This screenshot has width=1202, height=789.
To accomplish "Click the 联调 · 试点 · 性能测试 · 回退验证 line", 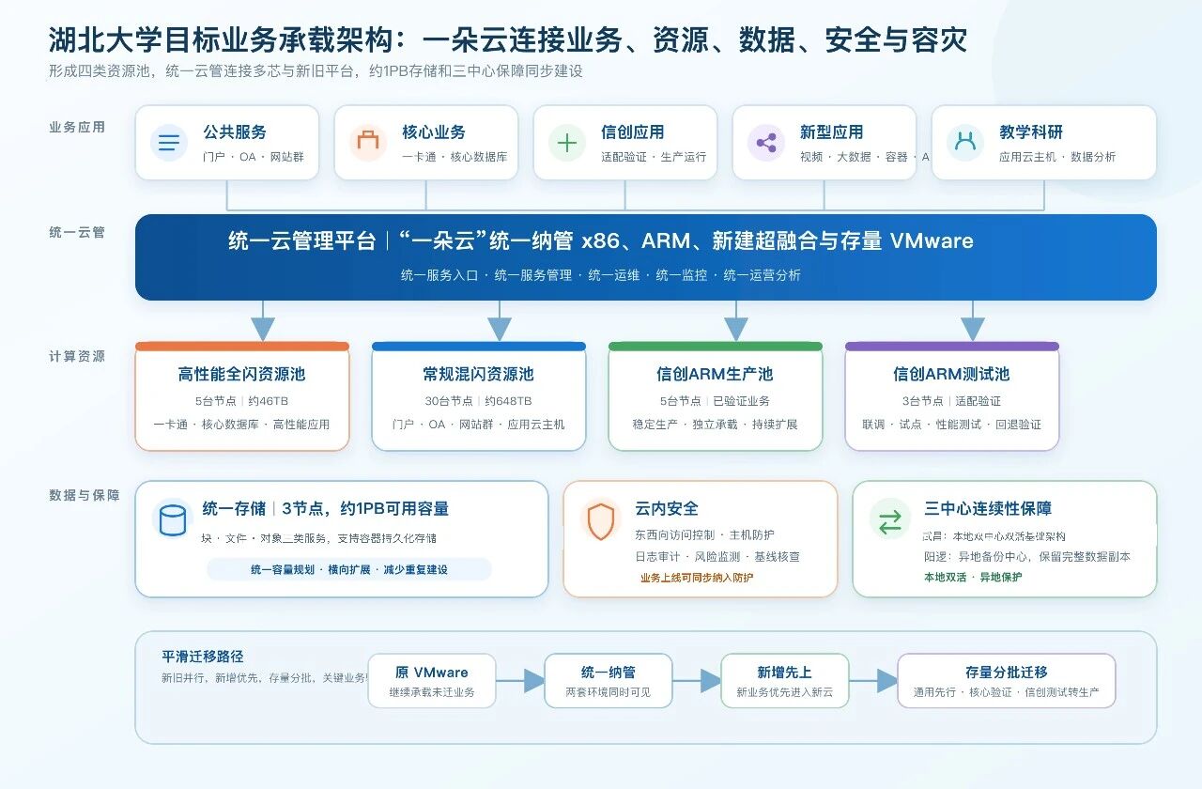I will pyautogui.click(x=952, y=425).
